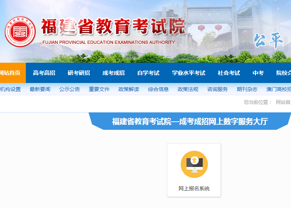Go to 咨询服务 link
The width and height of the screenshot is (291, 208).
218,89
